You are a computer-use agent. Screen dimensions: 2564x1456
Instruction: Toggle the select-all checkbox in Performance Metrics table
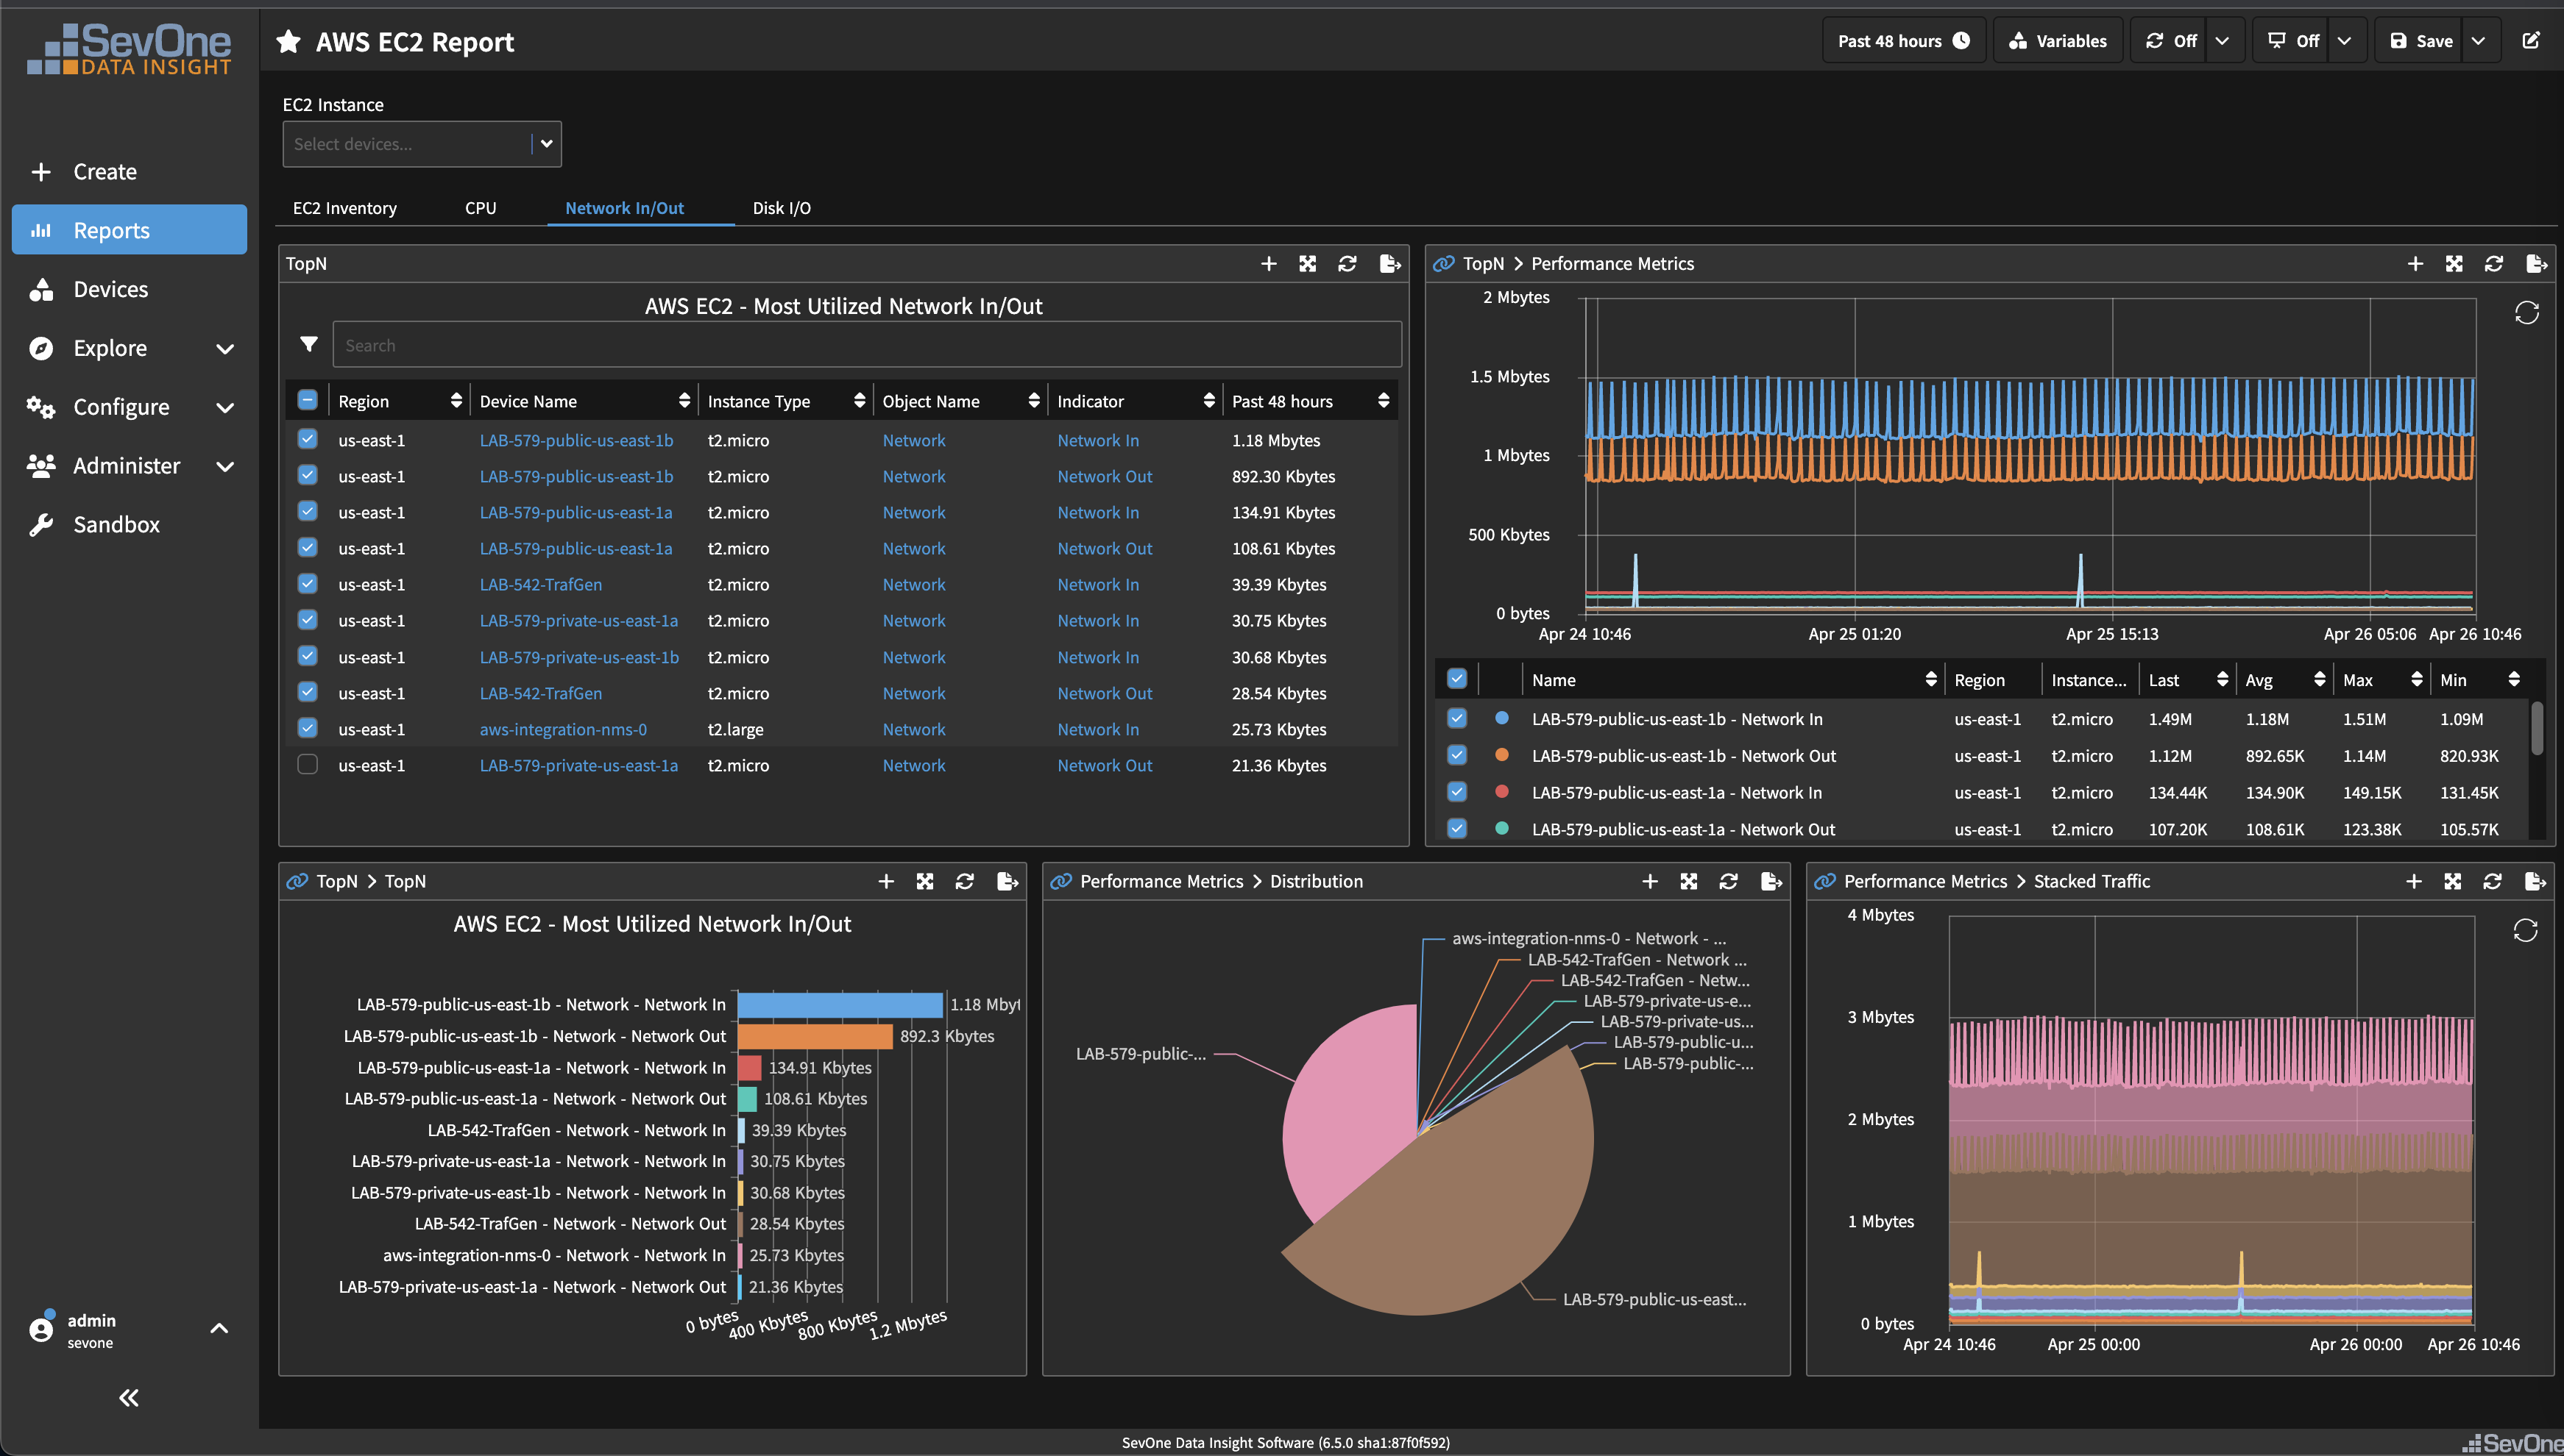click(x=1456, y=678)
